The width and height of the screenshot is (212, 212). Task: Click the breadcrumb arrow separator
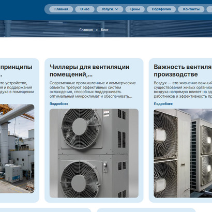[97, 30]
